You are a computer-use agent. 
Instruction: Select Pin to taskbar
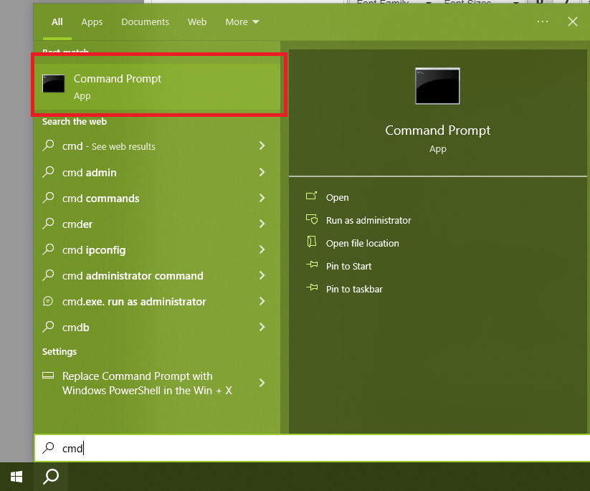354,290
